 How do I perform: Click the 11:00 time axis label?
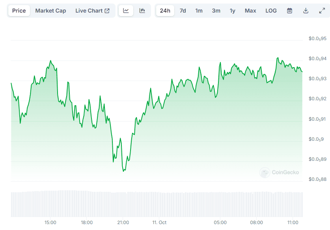pyautogui.click(x=293, y=223)
